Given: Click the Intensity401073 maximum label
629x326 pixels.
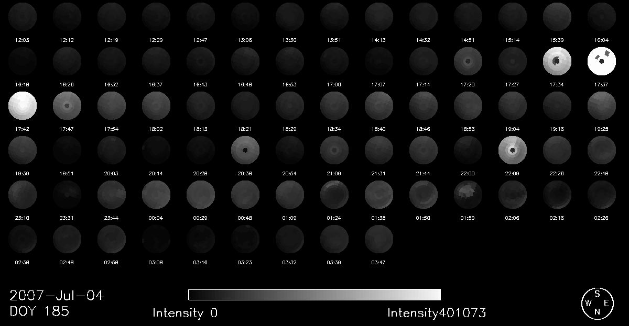Looking at the screenshot, I should tap(437, 313).
